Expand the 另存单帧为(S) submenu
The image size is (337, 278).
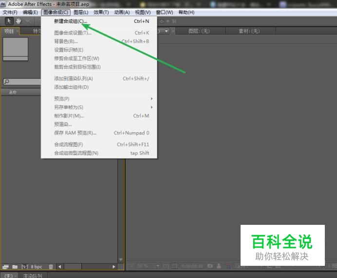(100, 107)
